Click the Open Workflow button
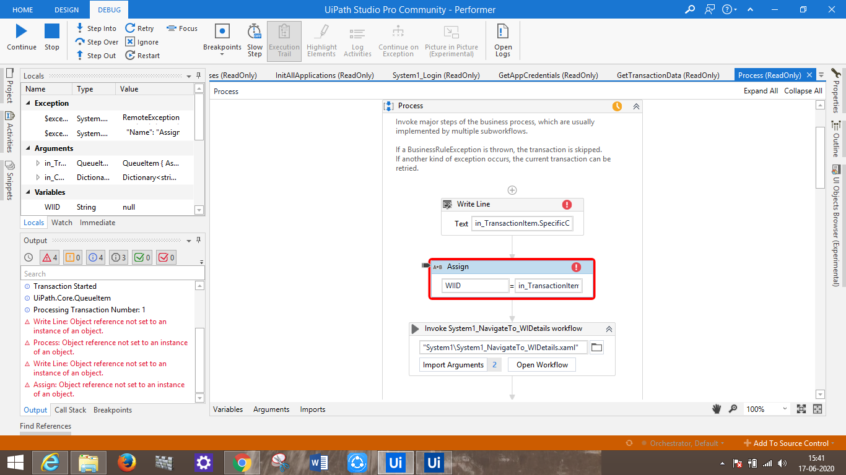 [x=542, y=365]
